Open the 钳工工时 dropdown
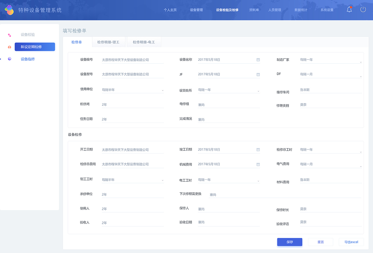 point(162,179)
